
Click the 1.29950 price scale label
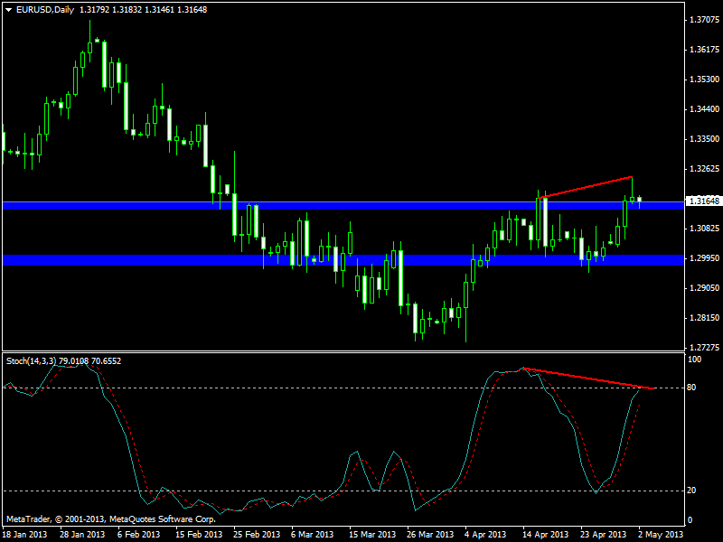(704, 258)
